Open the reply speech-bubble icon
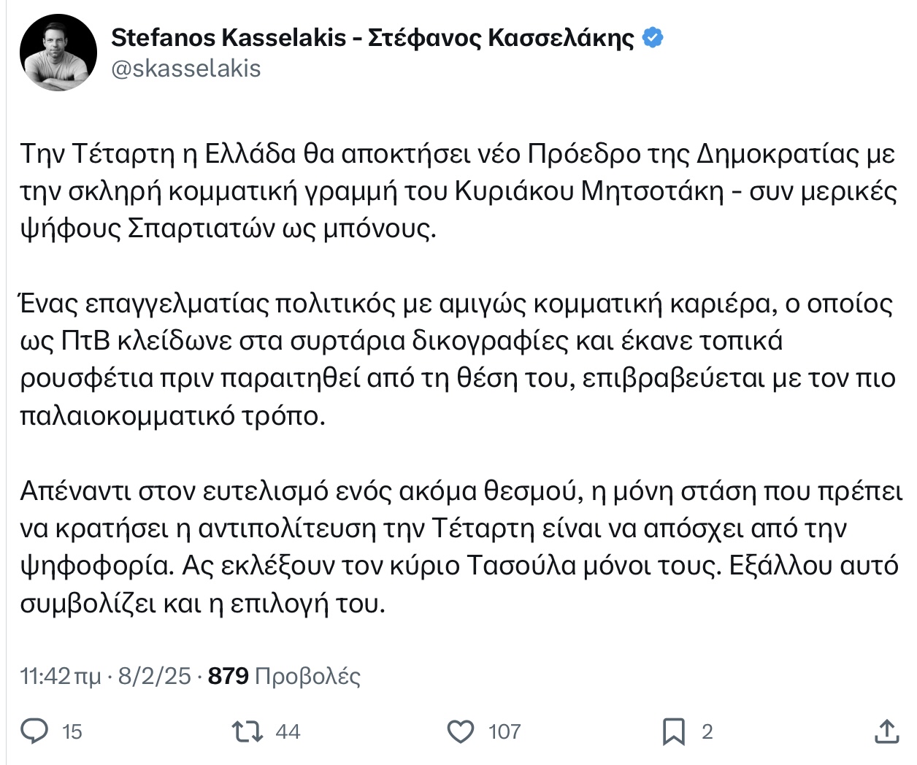917x765 pixels. (x=34, y=731)
